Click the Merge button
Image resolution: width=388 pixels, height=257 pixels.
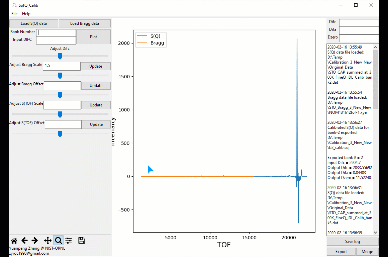click(x=367, y=252)
